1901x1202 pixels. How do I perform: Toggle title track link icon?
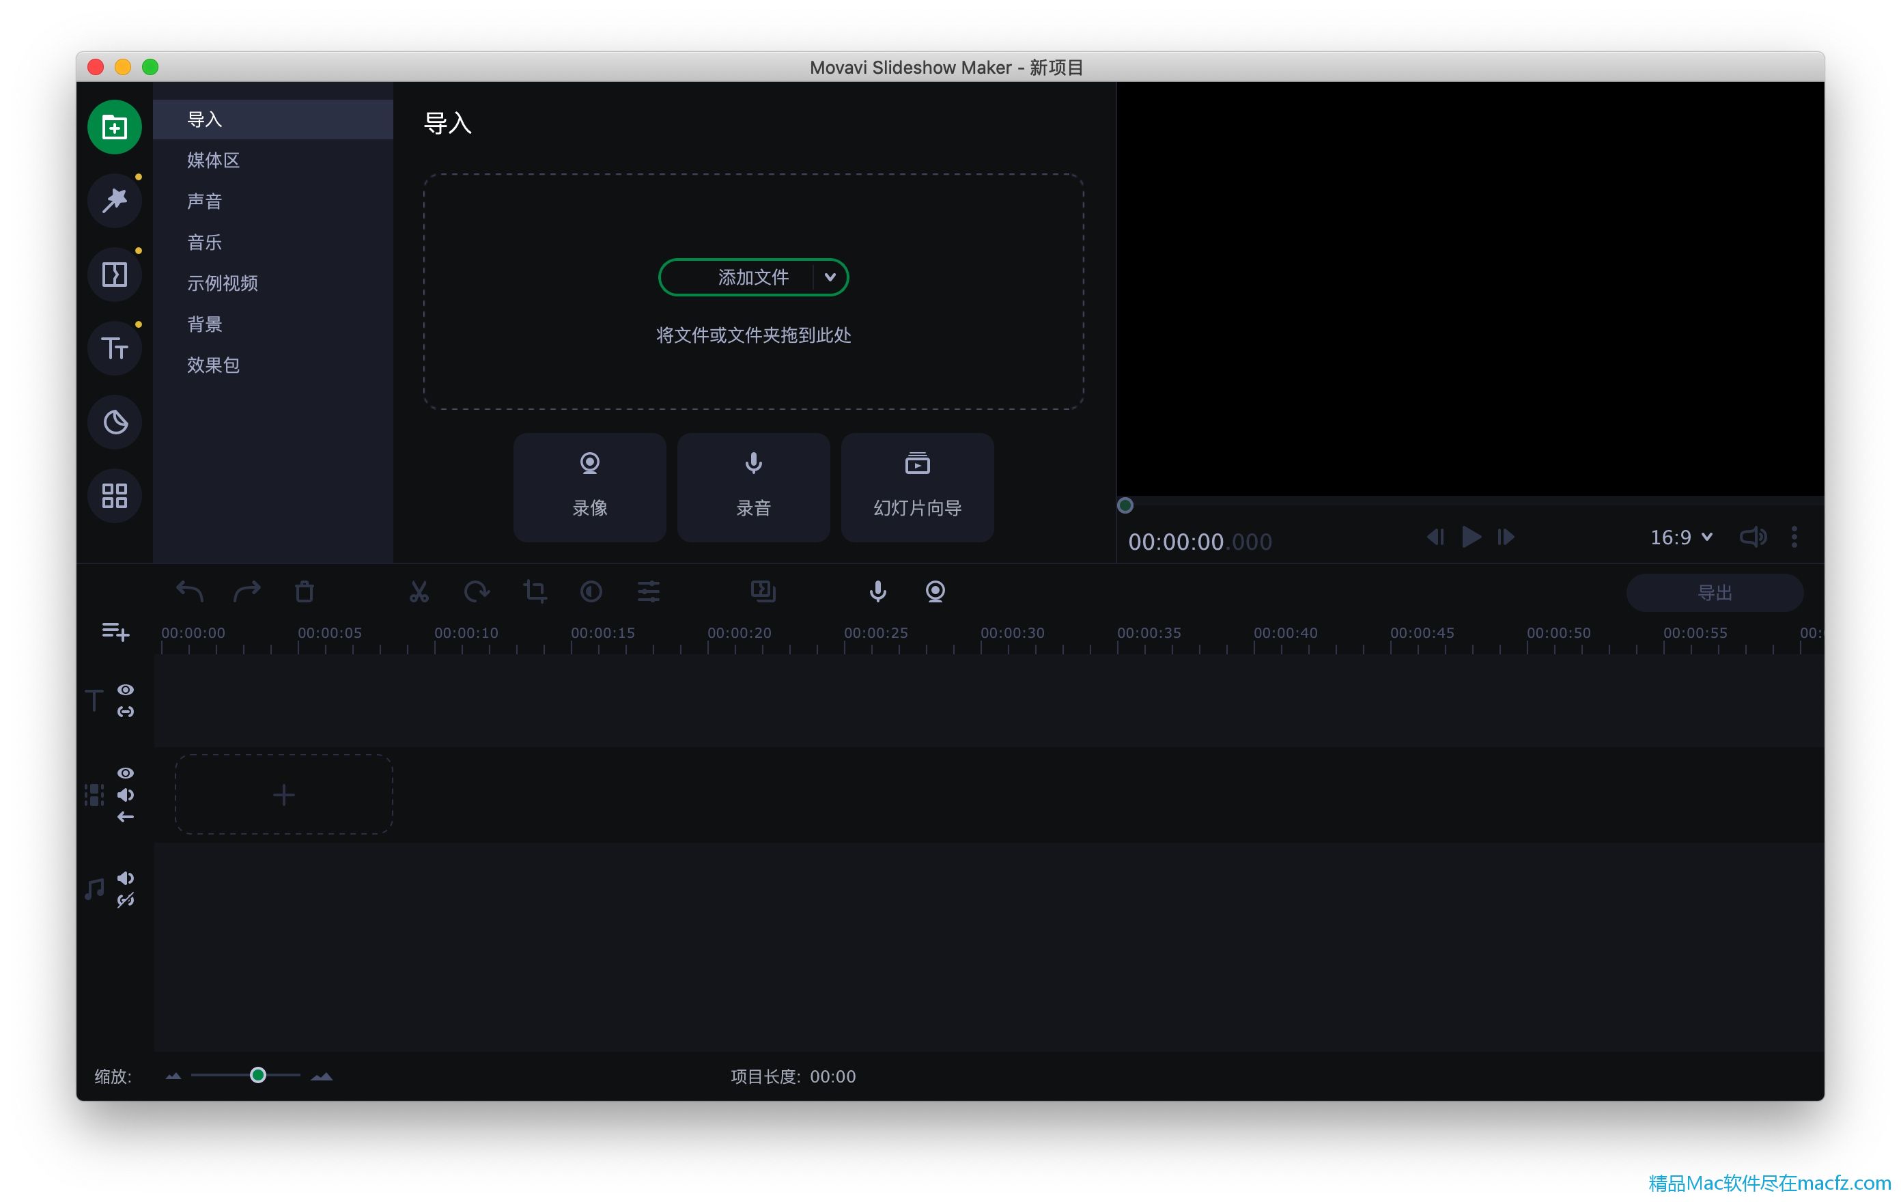[126, 712]
